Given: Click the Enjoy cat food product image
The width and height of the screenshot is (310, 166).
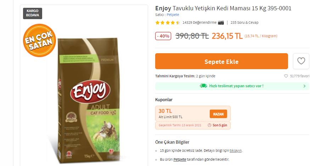Looking at the screenshot, I should click(x=89, y=100).
